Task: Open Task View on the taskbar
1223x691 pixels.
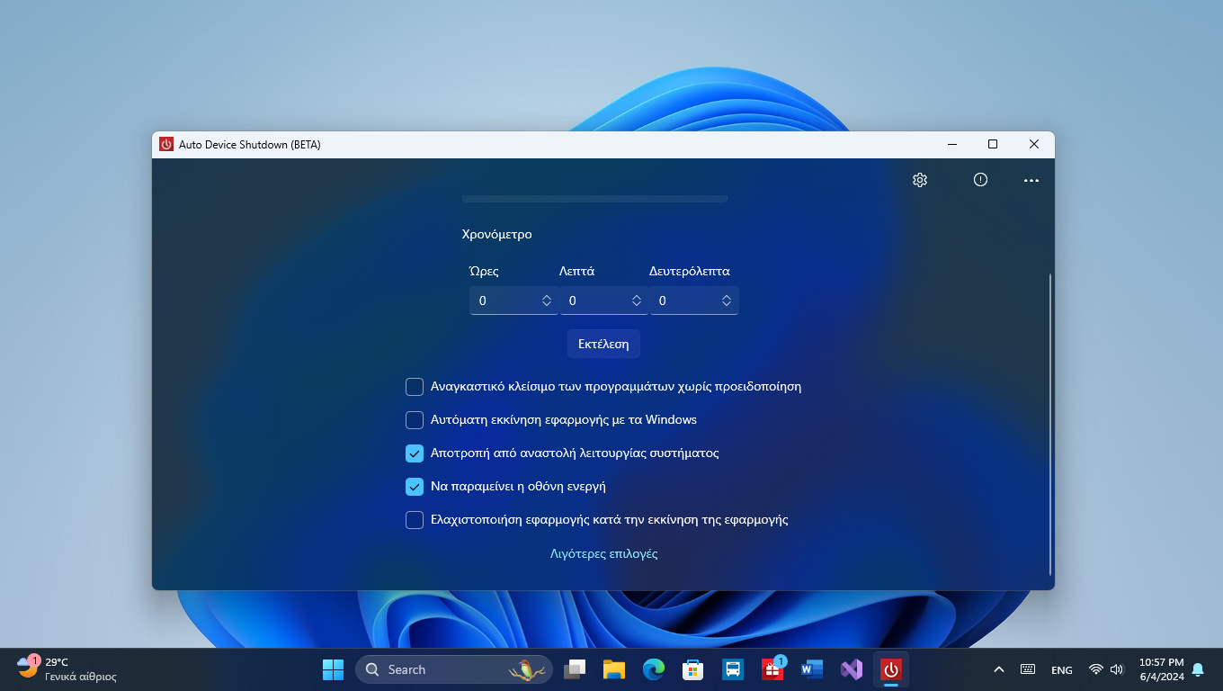Action: pyautogui.click(x=575, y=669)
